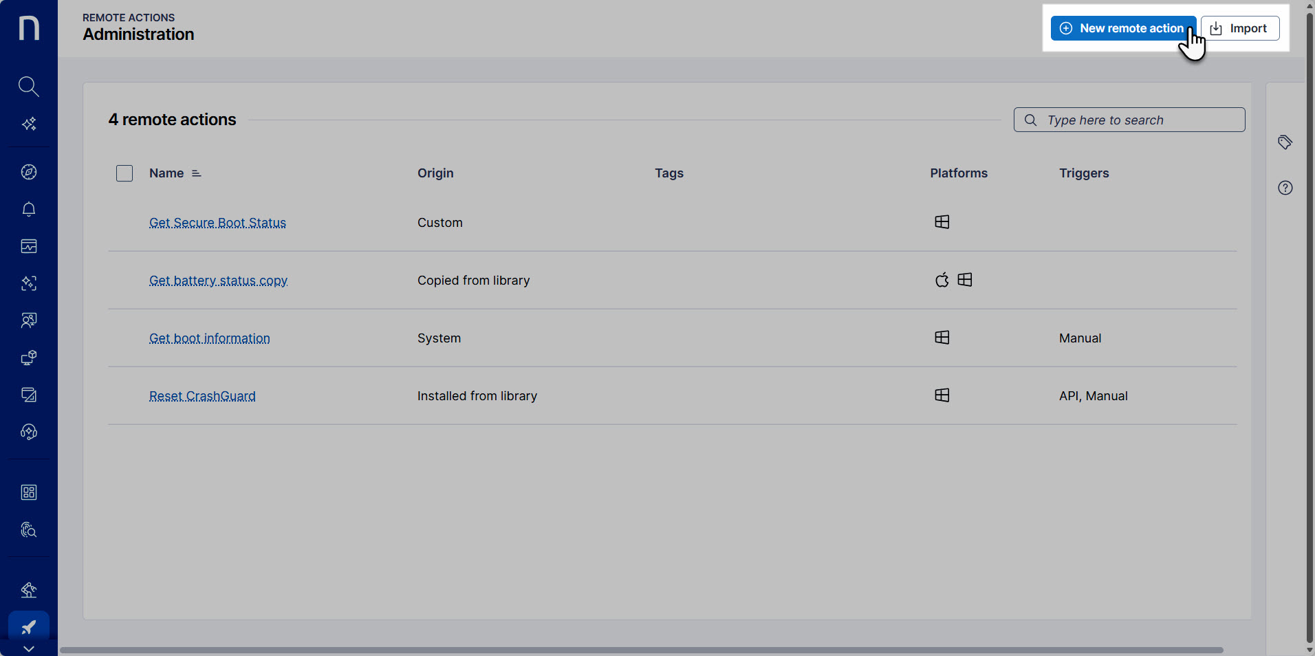Open the Reset CrashGuard link

click(202, 396)
